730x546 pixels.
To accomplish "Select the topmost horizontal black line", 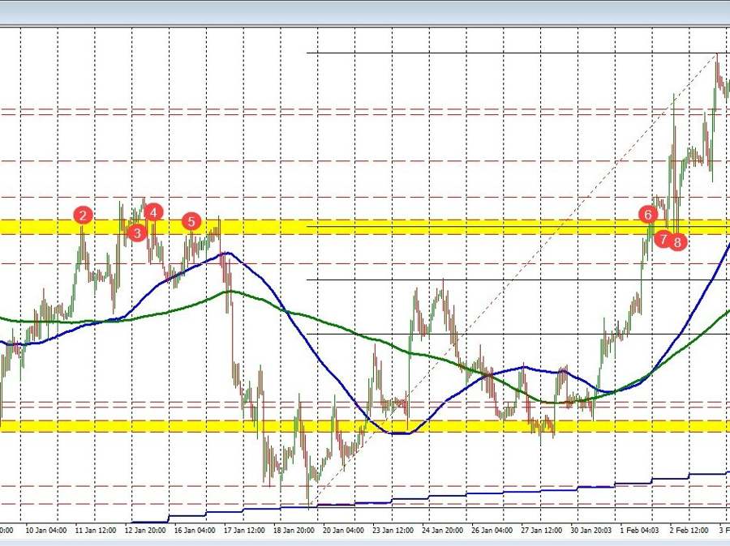I will tap(487, 52).
